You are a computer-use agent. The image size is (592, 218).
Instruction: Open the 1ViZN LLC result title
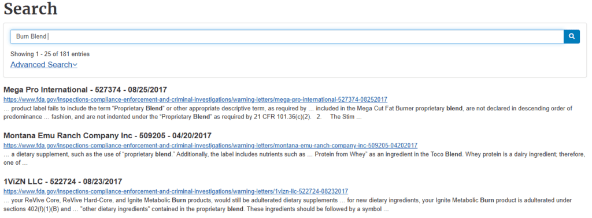click(x=62, y=182)
